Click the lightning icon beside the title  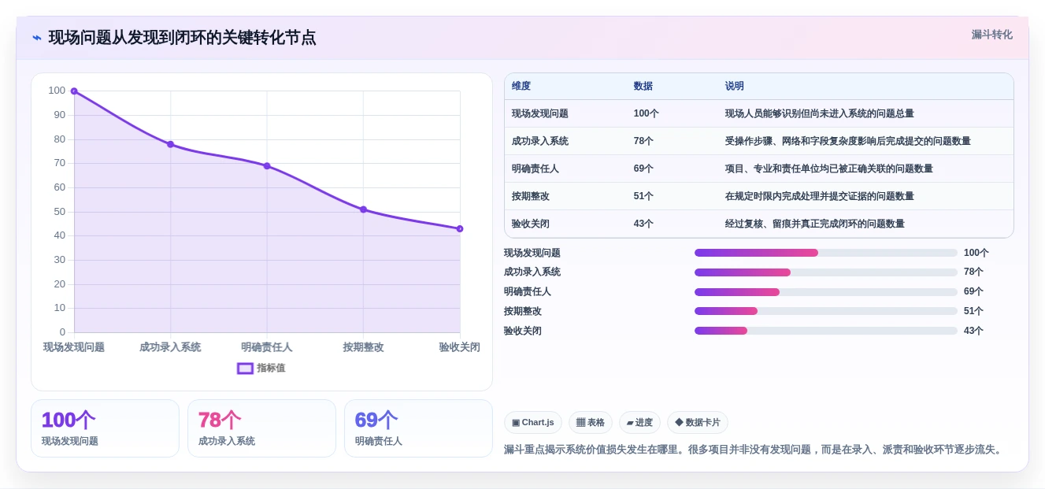pos(36,38)
